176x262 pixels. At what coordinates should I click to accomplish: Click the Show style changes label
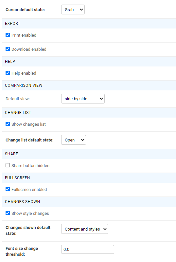30,214
